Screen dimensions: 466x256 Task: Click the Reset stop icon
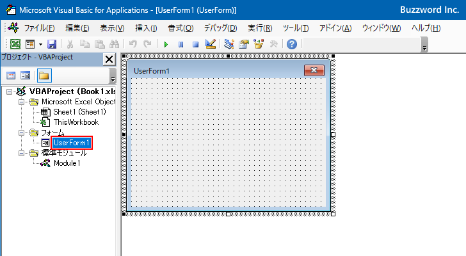pyautogui.click(x=195, y=45)
